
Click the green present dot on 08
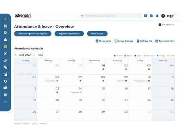pos(103,81)
